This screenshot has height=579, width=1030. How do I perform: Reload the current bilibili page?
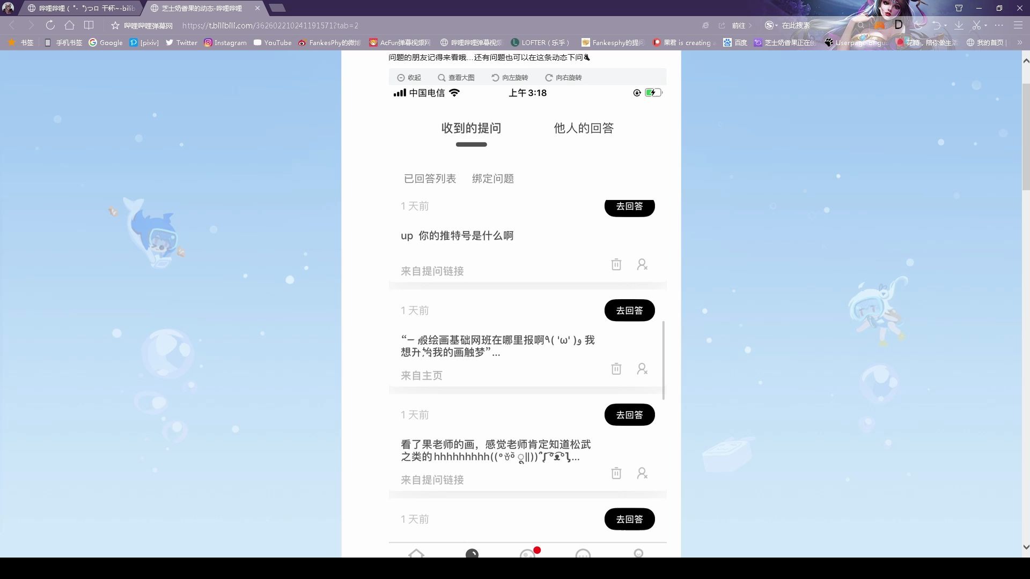pos(50,25)
